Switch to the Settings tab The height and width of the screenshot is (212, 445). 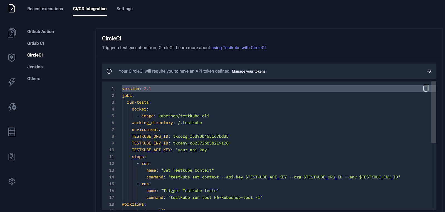(x=125, y=9)
